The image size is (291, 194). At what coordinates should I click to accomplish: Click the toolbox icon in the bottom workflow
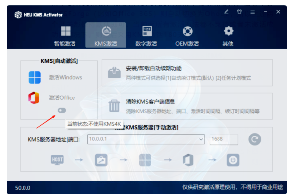101,160
